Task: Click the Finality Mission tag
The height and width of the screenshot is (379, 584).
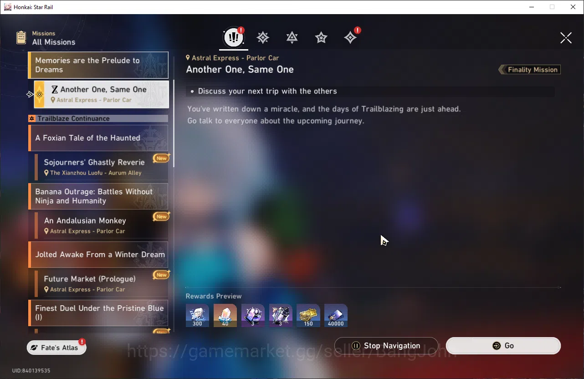Action: (x=529, y=70)
